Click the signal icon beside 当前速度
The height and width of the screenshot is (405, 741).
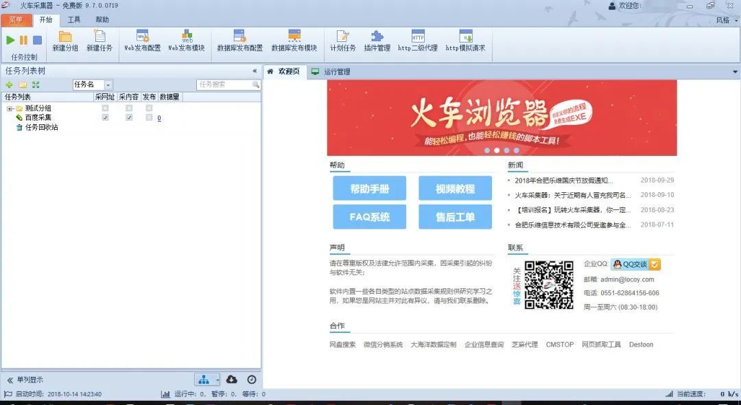(x=669, y=394)
